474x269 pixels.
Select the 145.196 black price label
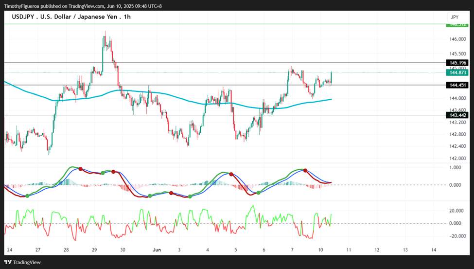[457, 63]
